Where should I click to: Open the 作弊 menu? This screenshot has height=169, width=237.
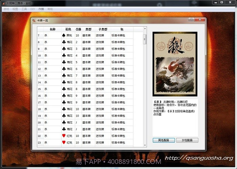coord(41,9)
